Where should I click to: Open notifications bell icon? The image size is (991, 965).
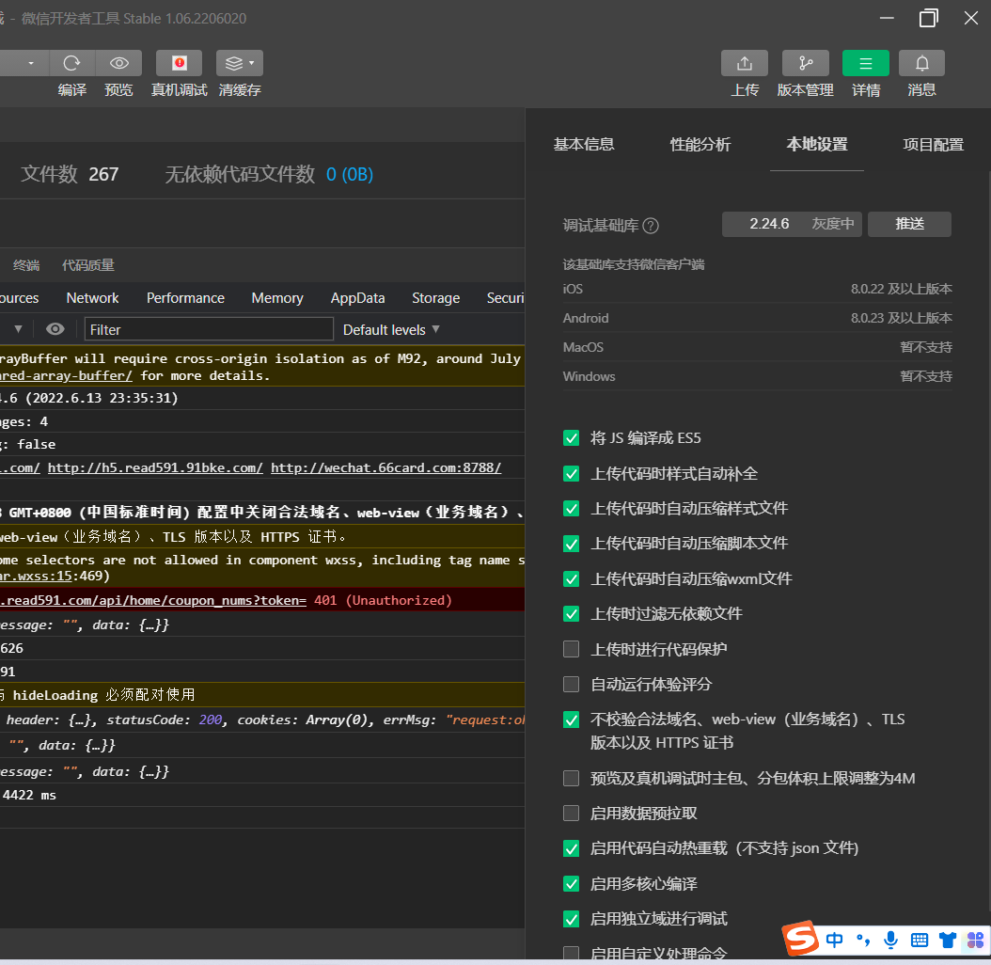click(922, 63)
